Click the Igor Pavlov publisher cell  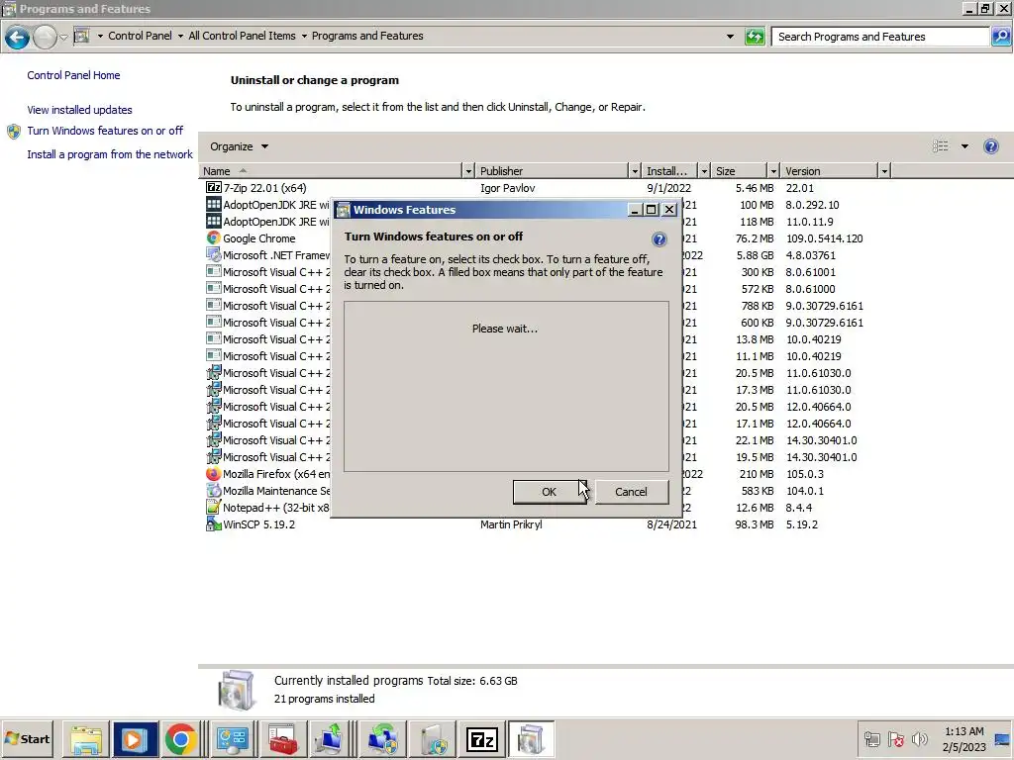(508, 187)
